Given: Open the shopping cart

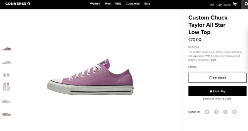Looking at the screenshot, I should pos(234,4).
